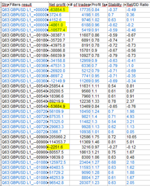Click highlighted cell -4861.0
This screenshot has height=186, width=150.
tap(59, 25)
